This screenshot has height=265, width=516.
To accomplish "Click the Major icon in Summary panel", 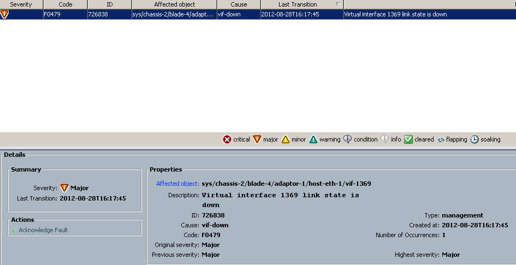I will (64, 188).
